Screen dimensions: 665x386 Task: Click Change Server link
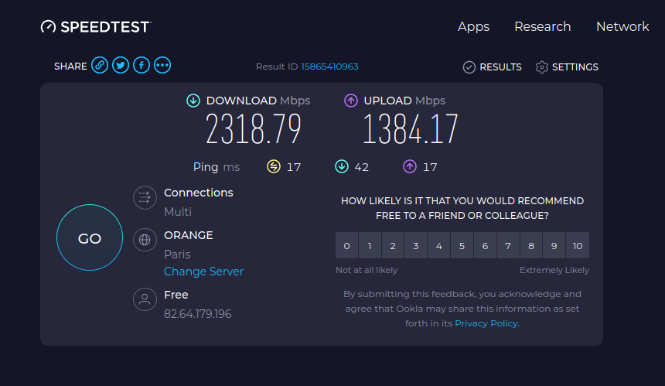point(203,272)
